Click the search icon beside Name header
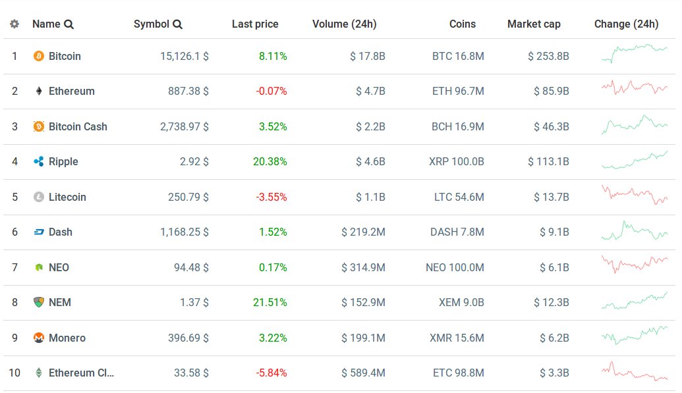 [x=69, y=24]
